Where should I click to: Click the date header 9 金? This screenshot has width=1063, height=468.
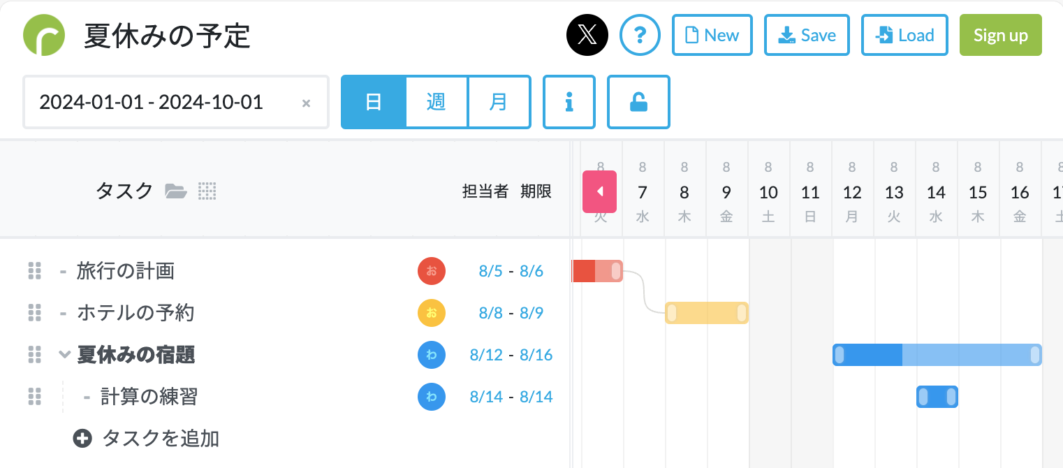coord(726,192)
